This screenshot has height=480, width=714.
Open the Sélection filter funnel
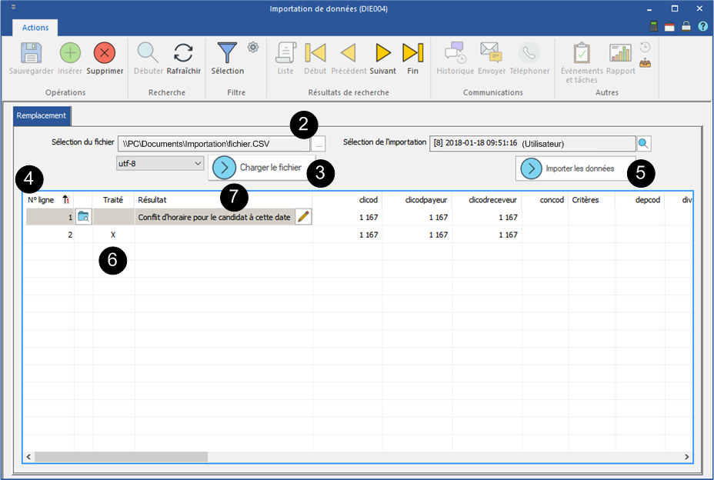coord(227,53)
